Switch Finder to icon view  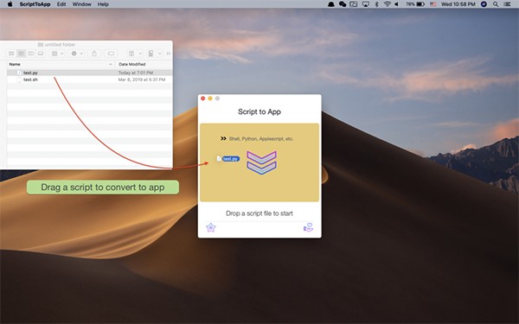click(x=11, y=54)
